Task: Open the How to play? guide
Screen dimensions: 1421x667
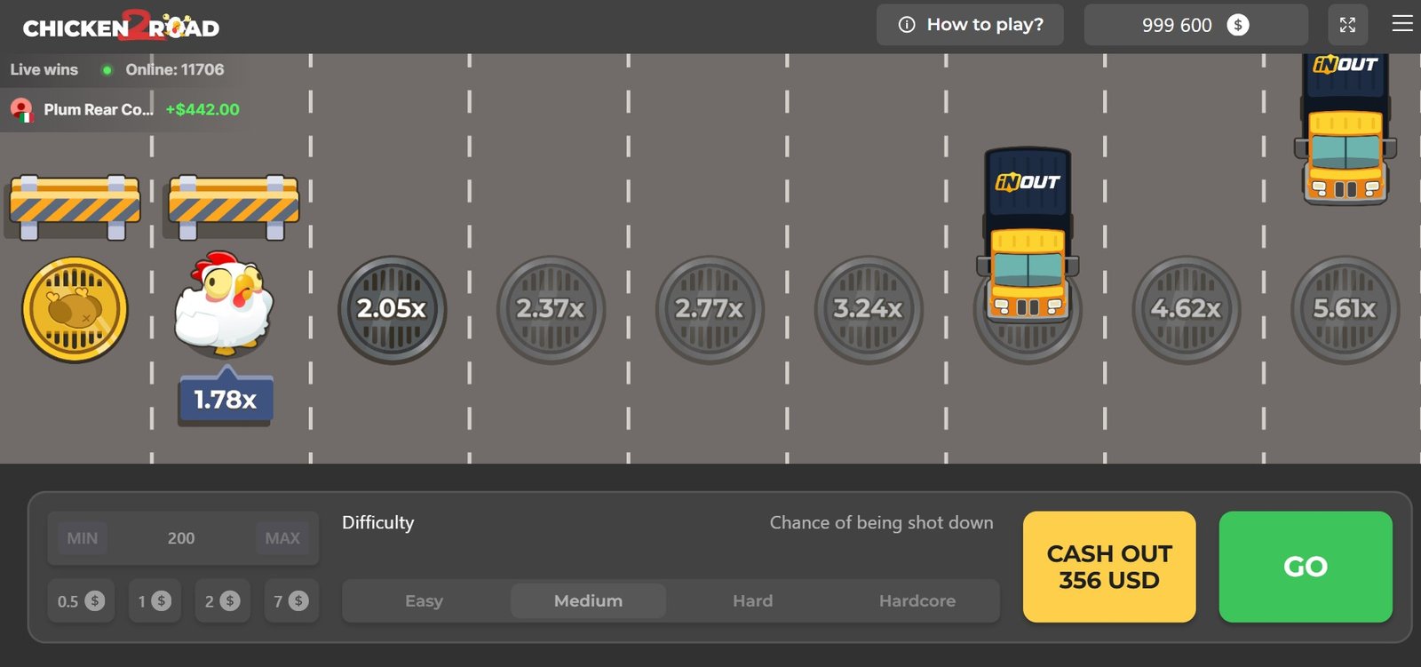Action: [970, 25]
